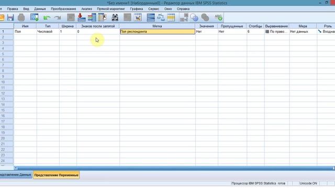Click the 'Знаков после запятой' column header
Screen dimensions: 335x188
click(98, 26)
